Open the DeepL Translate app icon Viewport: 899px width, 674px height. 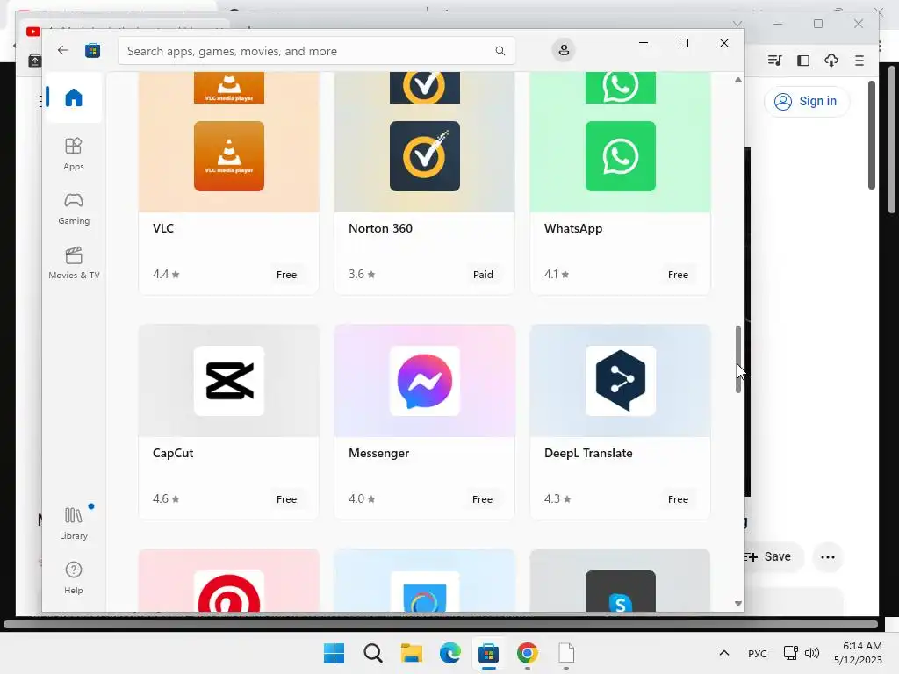pos(621,381)
